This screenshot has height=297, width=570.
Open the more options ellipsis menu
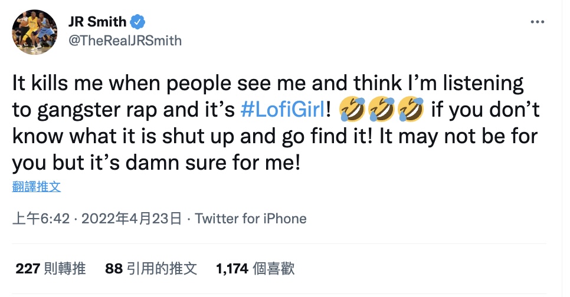(536, 22)
